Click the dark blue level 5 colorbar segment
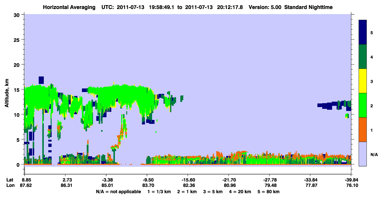 click(x=363, y=32)
